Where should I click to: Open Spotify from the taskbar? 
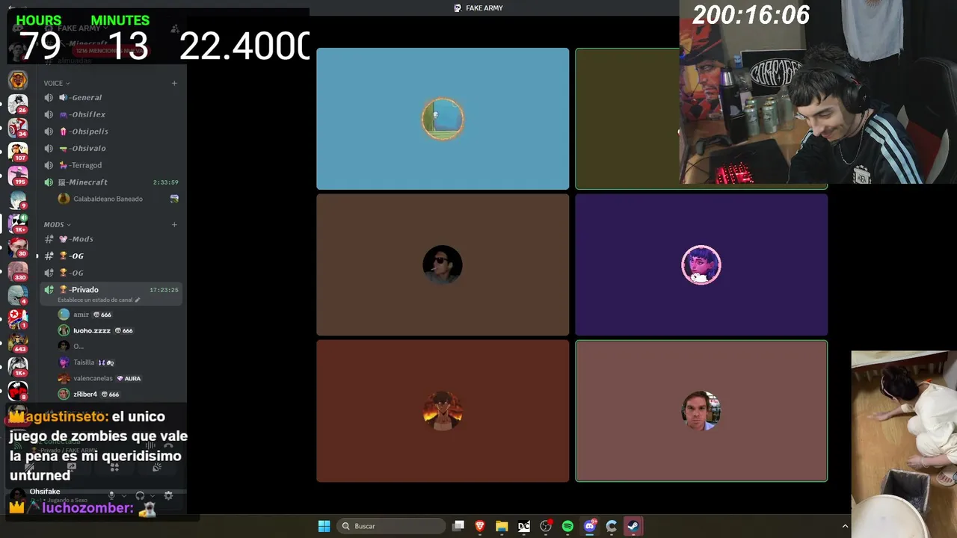pyautogui.click(x=567, y=526)
